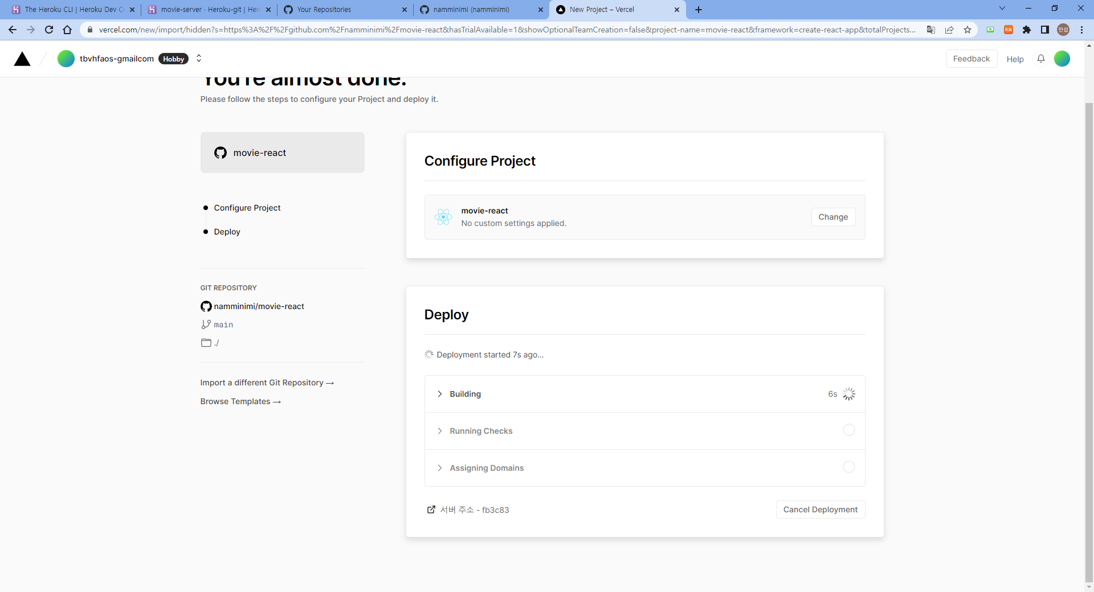
Task: Open a new browser tab
Action: click(699, 10)
